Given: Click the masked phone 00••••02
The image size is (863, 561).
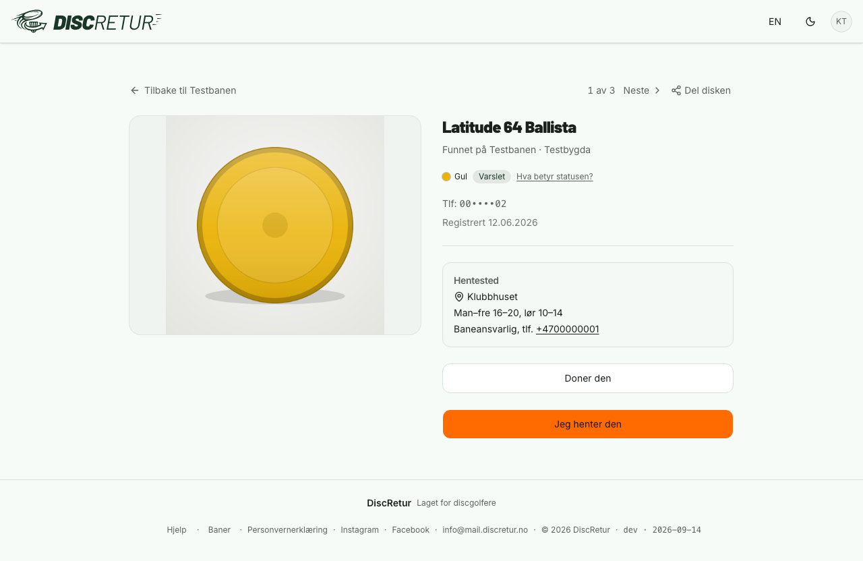Looking at the screenshot, I should (x=483, y=204).
